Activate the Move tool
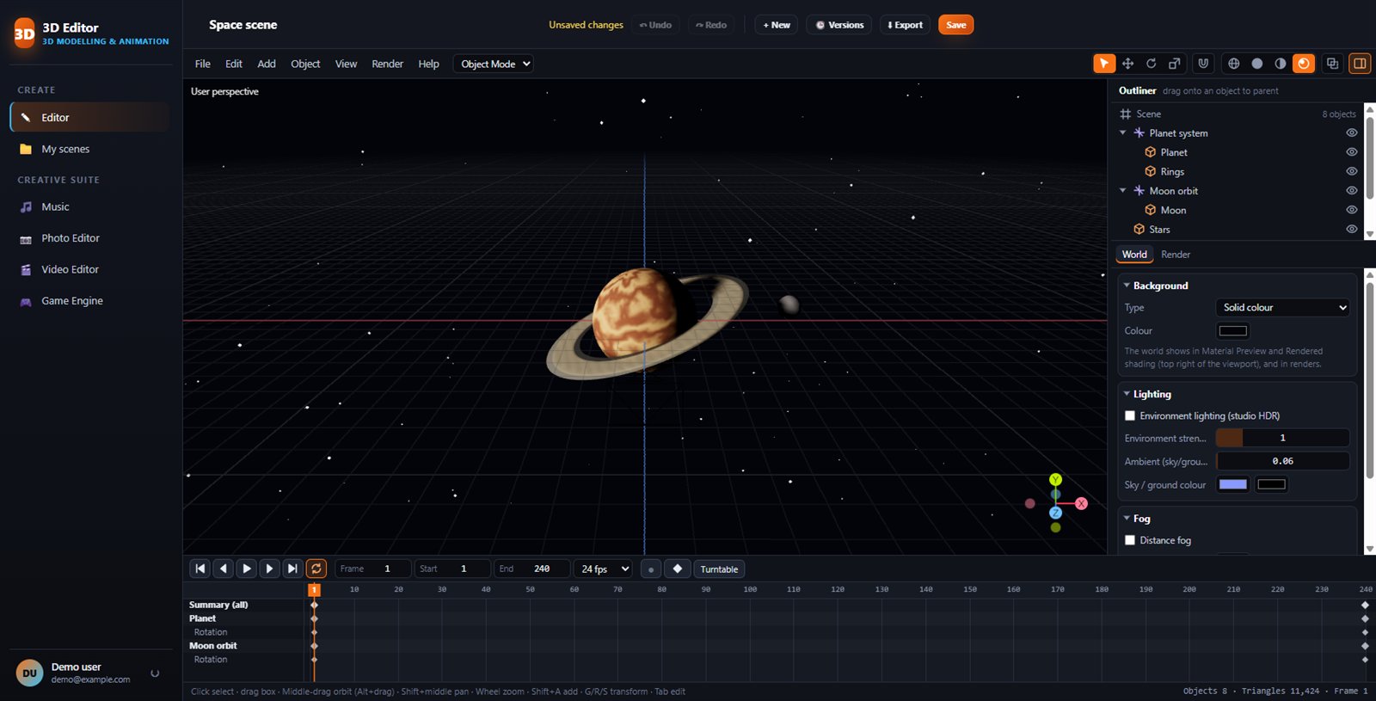 tap(1127, 64)
